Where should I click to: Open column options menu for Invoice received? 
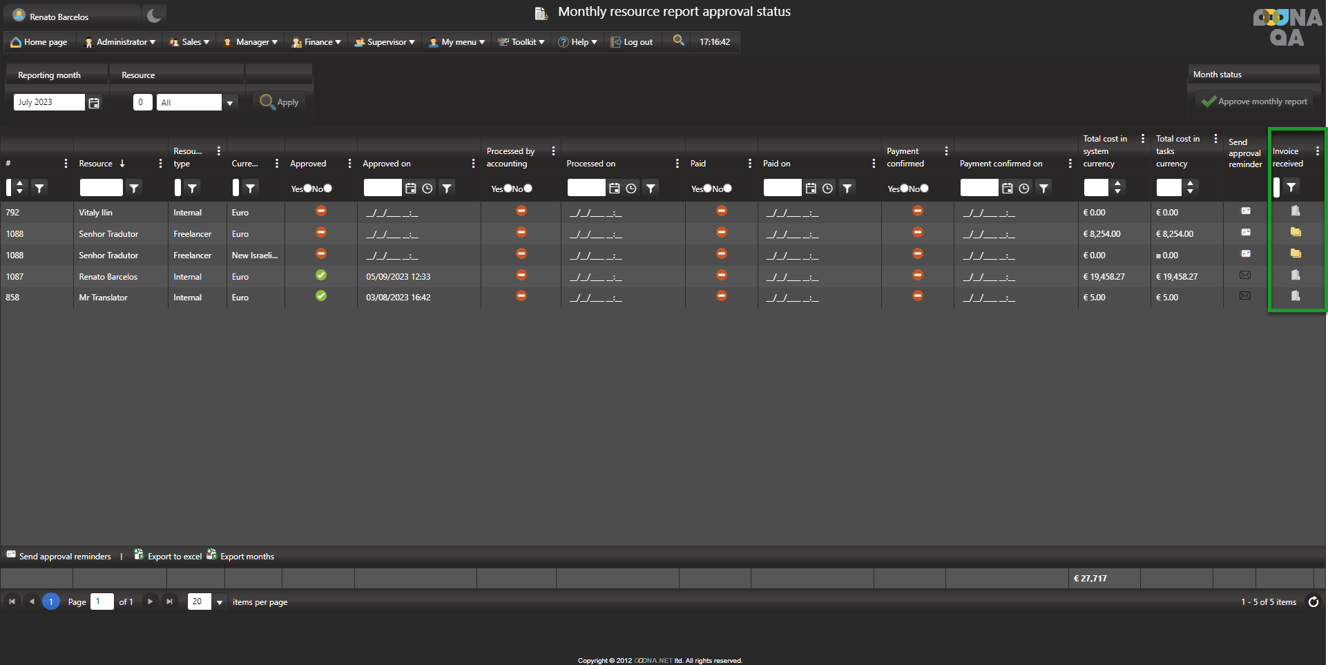click(x=1317, y=151)
